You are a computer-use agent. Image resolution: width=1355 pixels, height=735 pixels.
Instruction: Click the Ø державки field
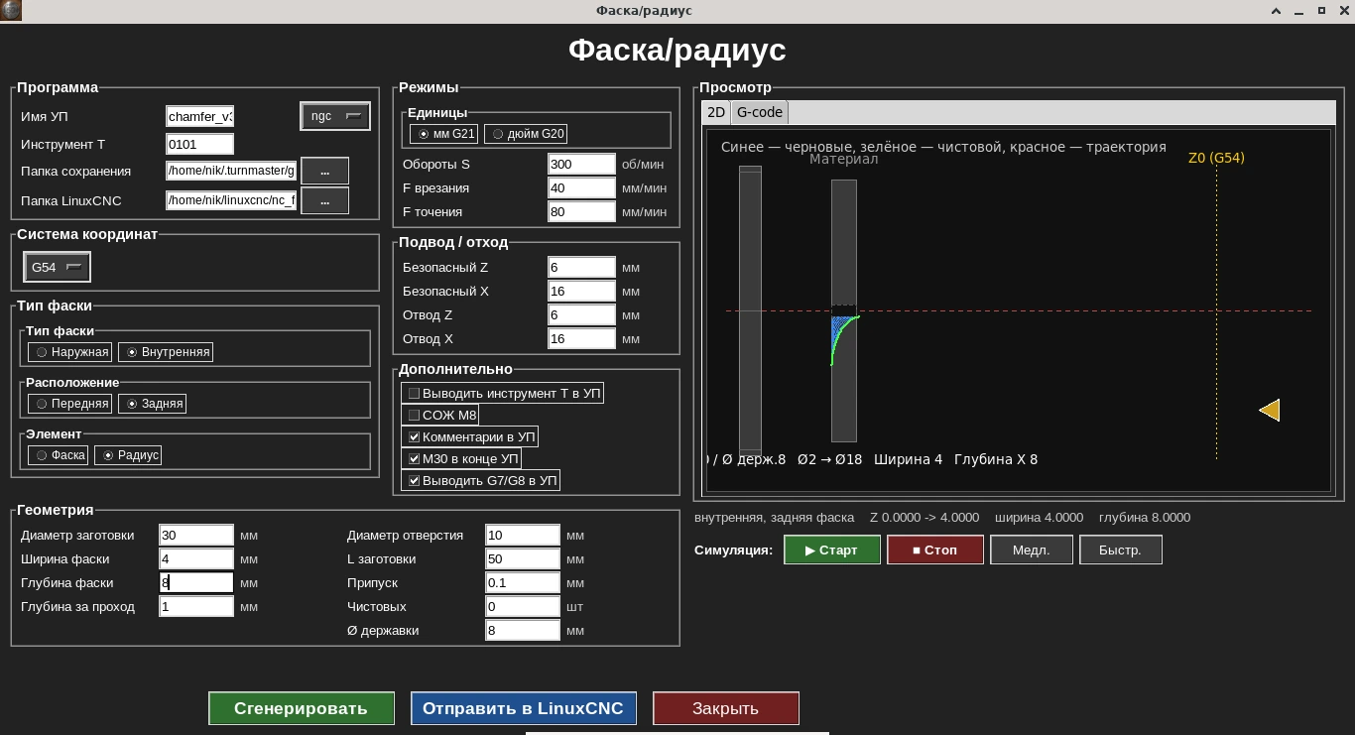coord(523,630)
